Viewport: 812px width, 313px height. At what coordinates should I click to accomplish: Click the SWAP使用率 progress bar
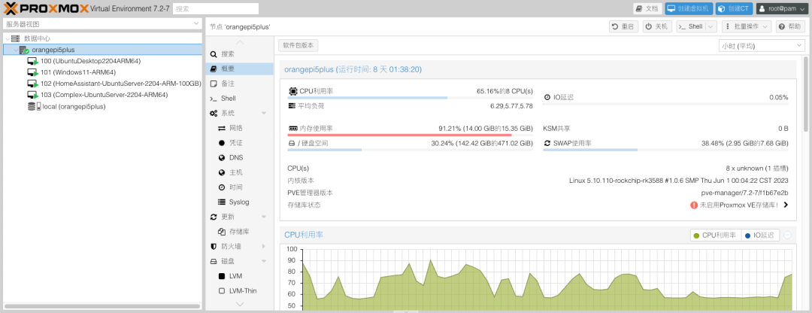[x=665, y=150]
